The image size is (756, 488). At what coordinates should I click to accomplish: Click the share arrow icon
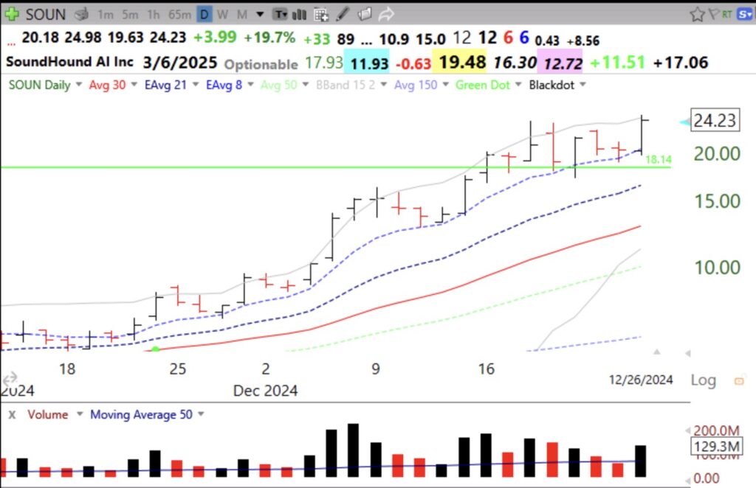click(386, 14)
